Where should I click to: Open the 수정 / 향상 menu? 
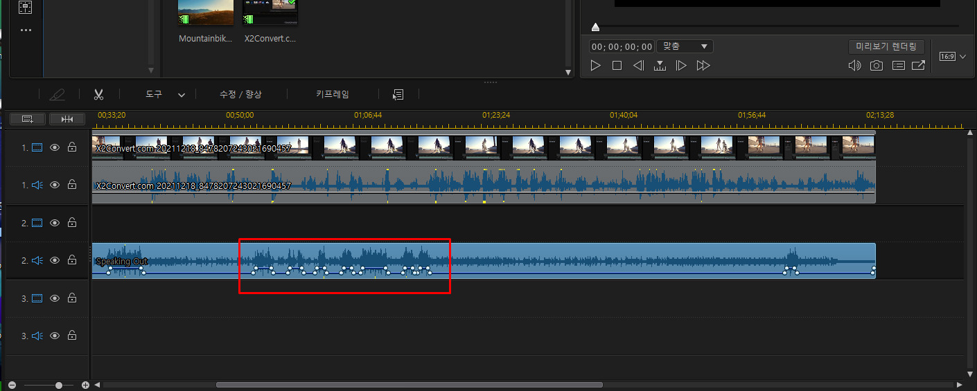[x=240, y=94]
